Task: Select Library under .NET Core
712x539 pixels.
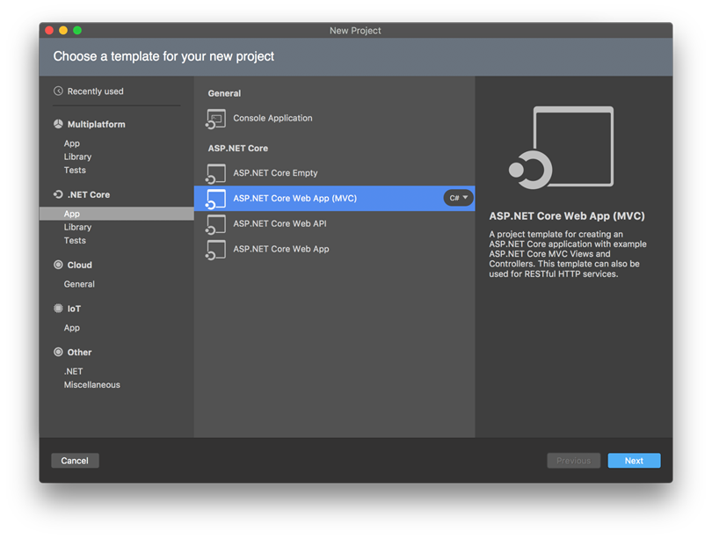Action: pos(77,227)
